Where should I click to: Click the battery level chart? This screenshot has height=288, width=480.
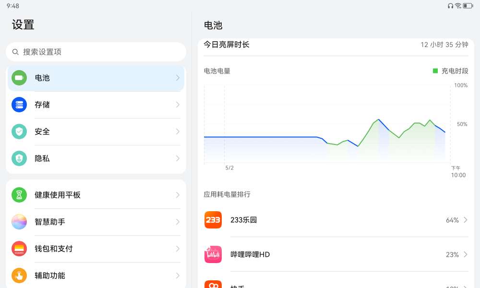click(327, 124)
